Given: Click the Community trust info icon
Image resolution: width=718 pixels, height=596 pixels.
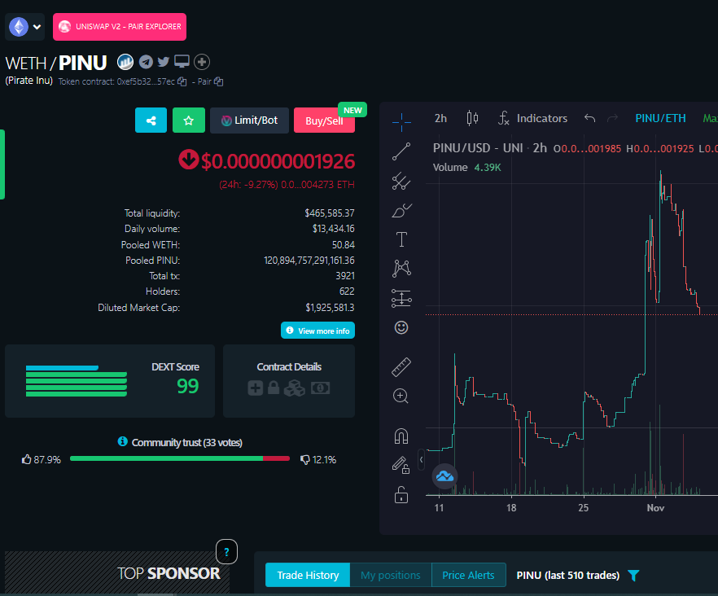Looking at the screenshot, I should click(122, 441).
